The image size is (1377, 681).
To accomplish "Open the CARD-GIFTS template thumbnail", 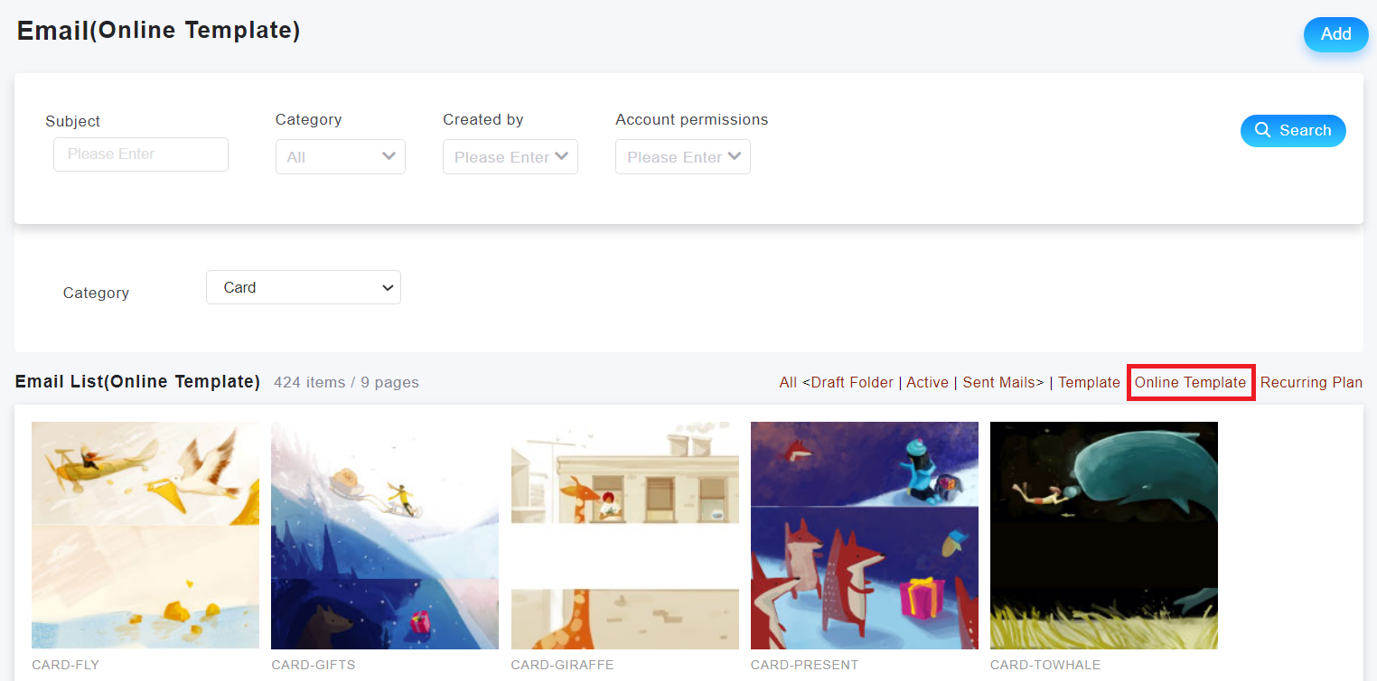I will pyautogui.click(x=385, y=536).
